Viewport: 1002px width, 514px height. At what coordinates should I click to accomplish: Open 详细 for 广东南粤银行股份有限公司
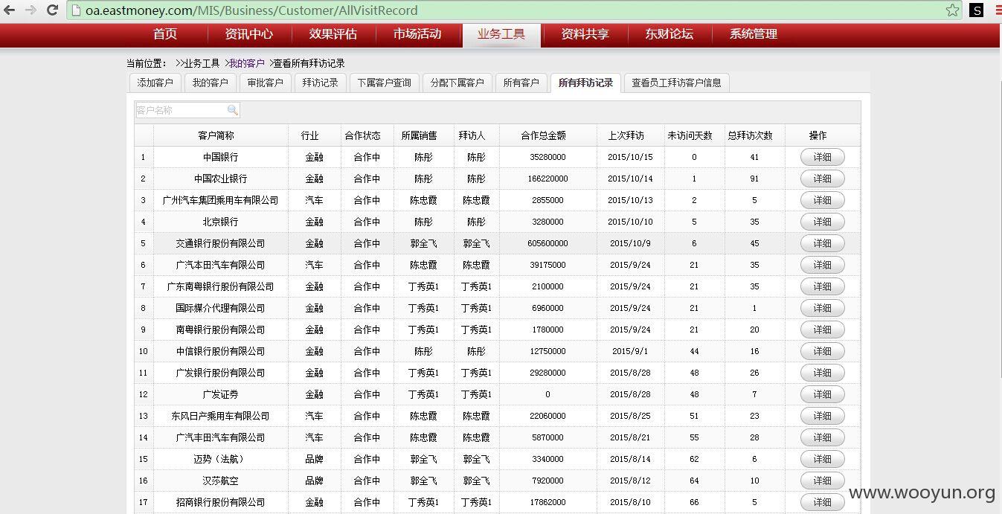point(822,286)
